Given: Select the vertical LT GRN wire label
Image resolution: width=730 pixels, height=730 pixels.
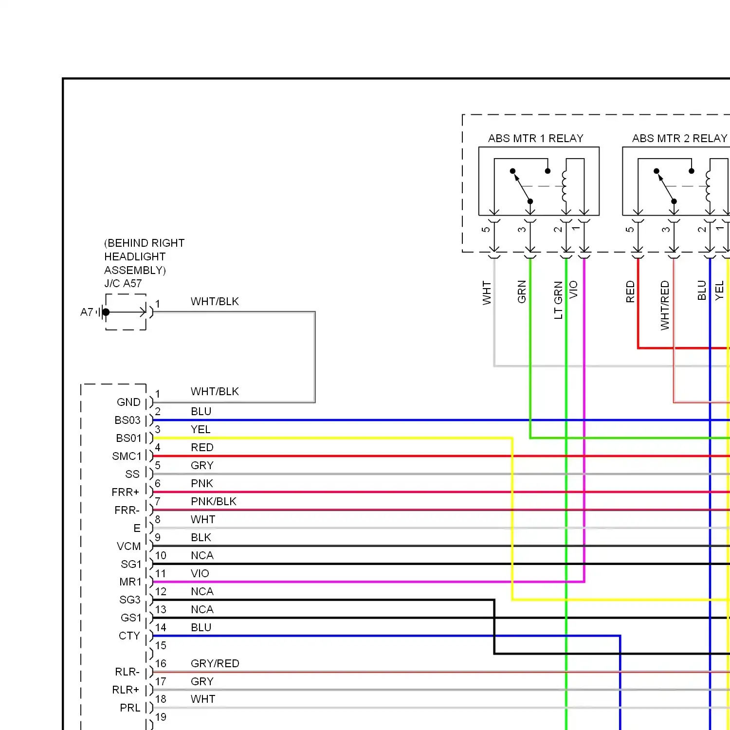Looking at the screenshot, I should [x=558, y=300].
